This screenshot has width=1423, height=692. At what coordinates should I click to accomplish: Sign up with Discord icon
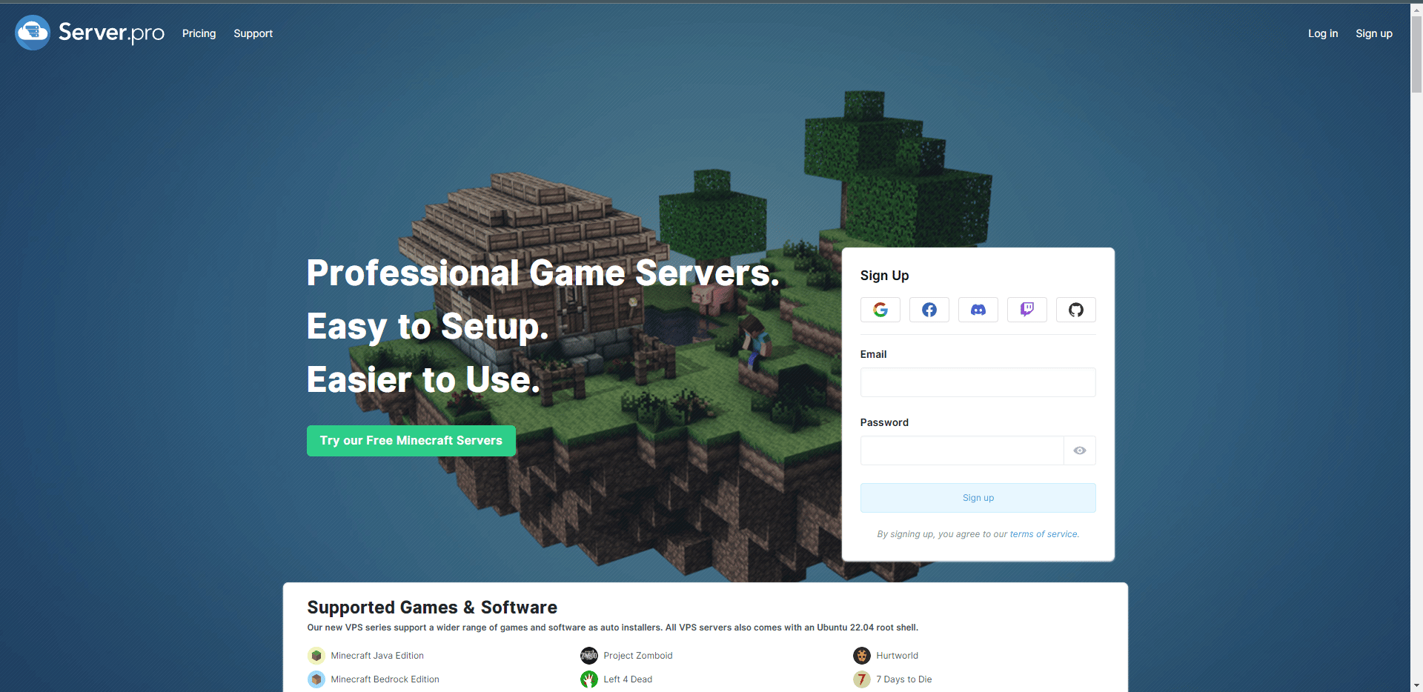pyautogui.click(x=978, y=310)
